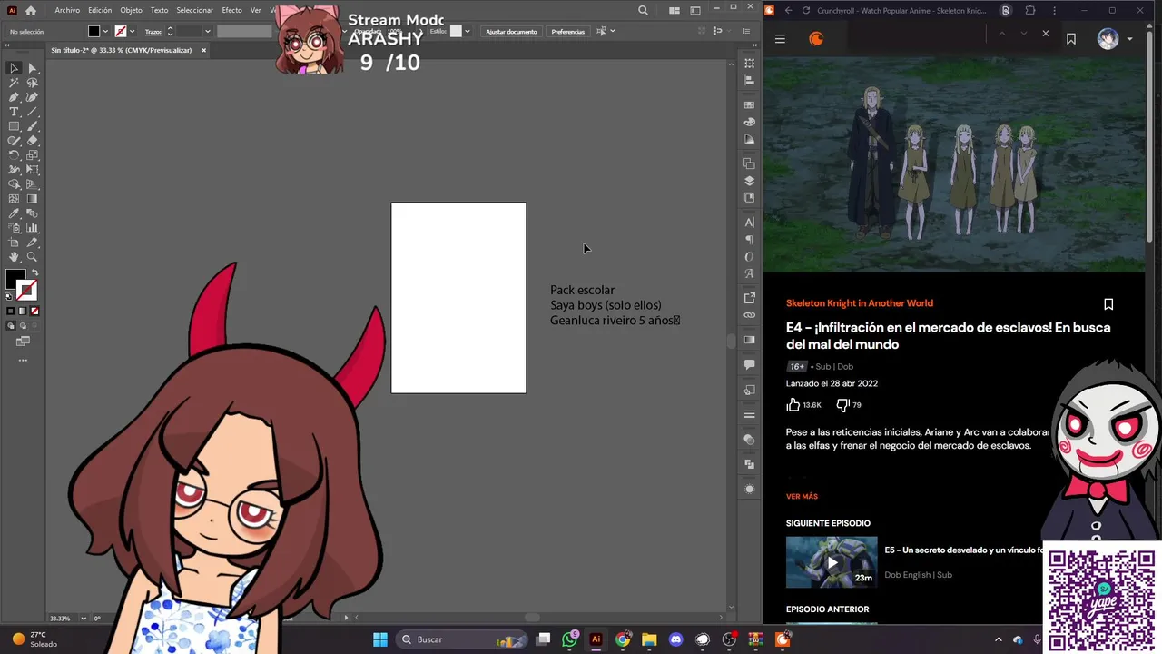Select the Line Segment tool
Viewport: 1162px width, 654px height.
32,112
